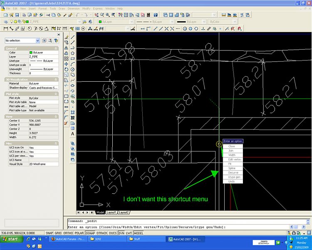Image resolution: width=312 pixels, height=250 pixels.
Task: Choose Join from the pedit option menu
Action: (233, 151)
